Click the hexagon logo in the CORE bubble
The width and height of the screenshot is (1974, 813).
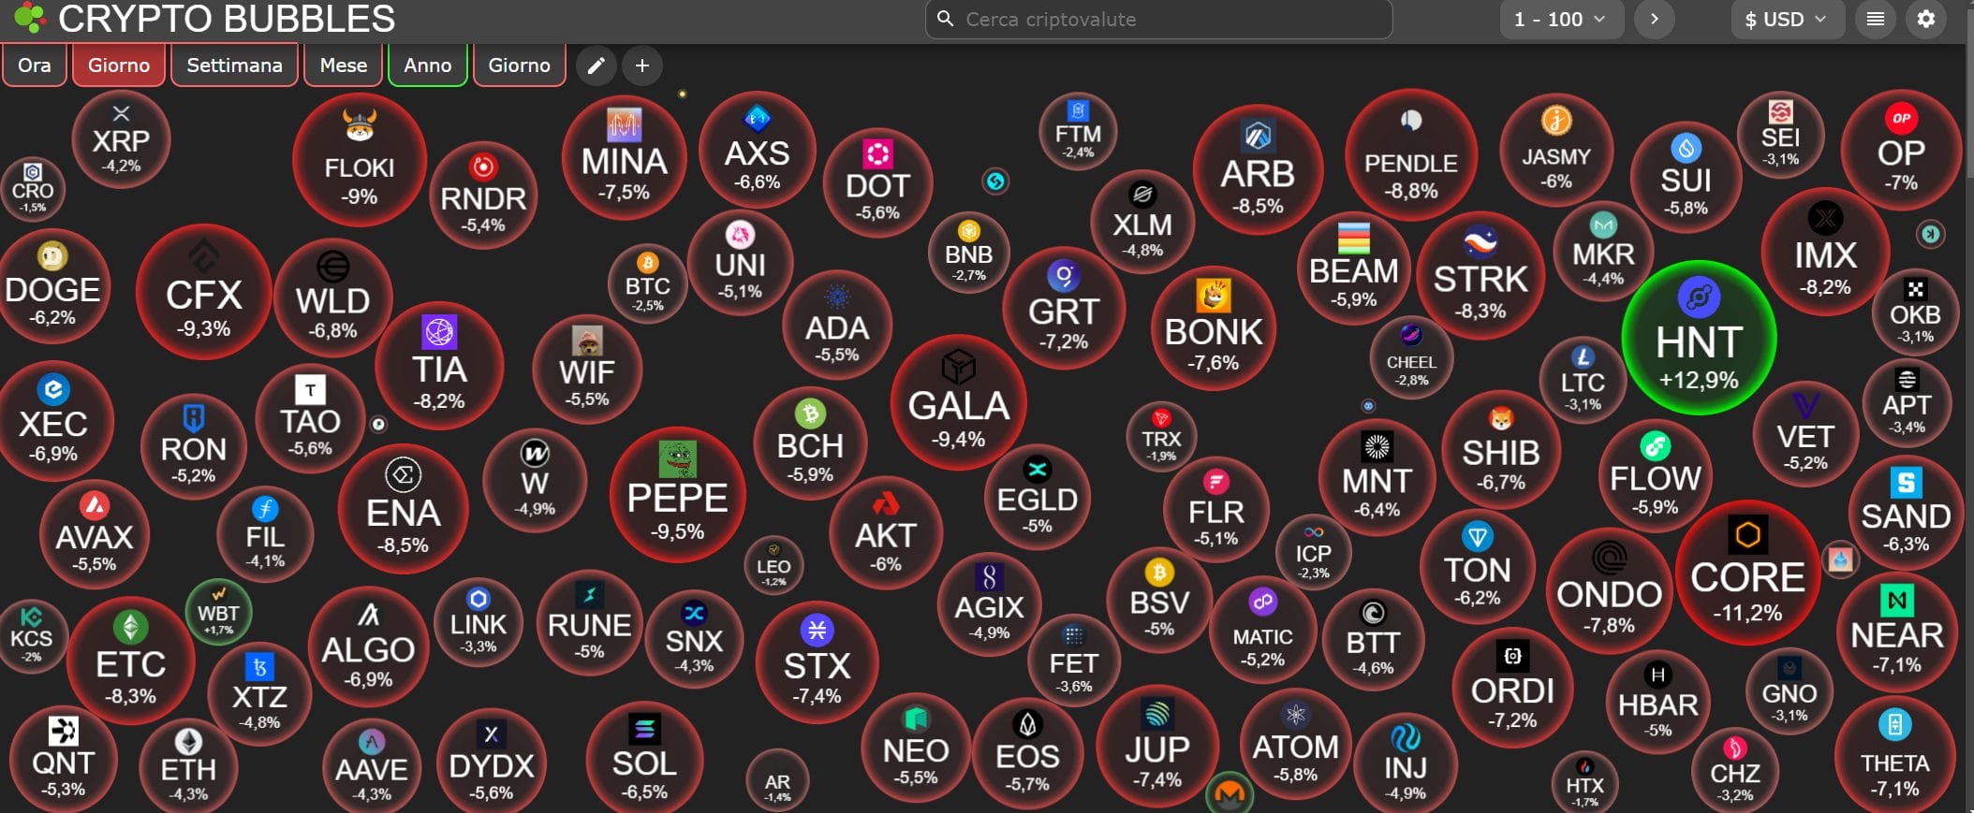coord(1747,536)
